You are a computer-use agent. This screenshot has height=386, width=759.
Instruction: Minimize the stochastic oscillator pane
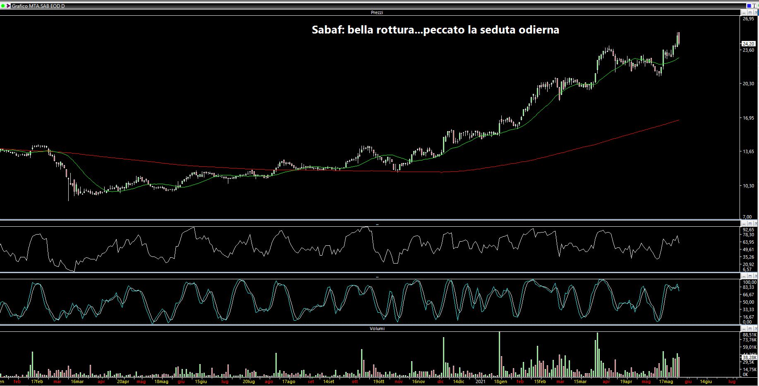tap(744, 276)
